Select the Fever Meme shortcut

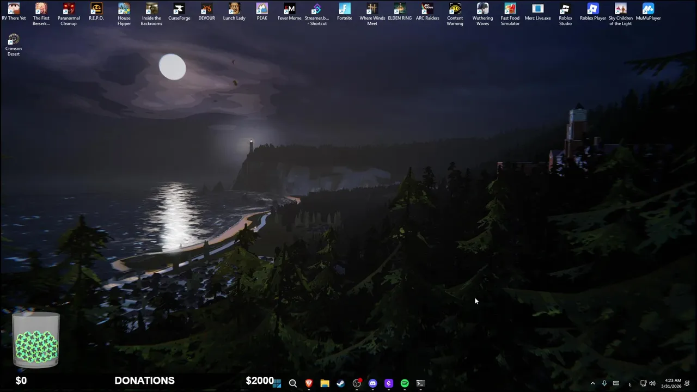289,12
